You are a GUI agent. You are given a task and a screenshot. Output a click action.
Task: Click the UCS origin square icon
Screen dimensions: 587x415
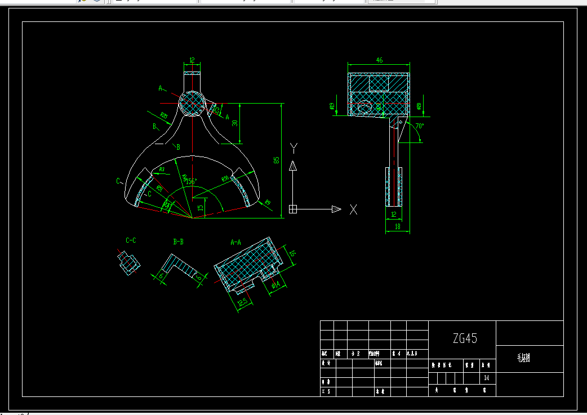[x=293, y=209]
